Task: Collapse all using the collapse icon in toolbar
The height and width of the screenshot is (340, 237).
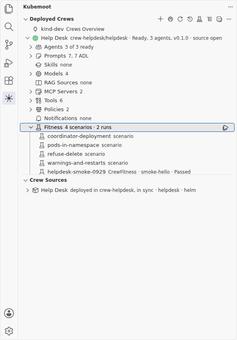Action: (x=219, y=19)
